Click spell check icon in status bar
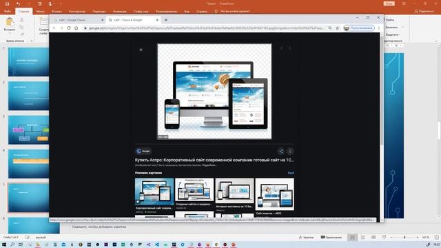 tap(27, 238)
